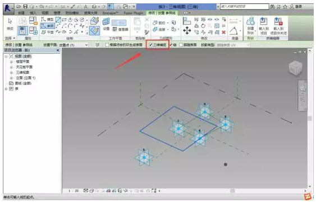The height and width of the screenshot is (203, 316).
Task: Open the 插入 insert ribbon tab
Action: pyautogui.click(x=33, y=13)
